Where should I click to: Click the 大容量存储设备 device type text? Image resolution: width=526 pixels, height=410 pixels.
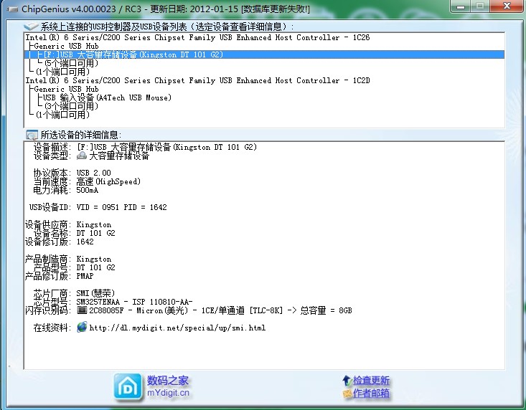pos(118,156)
